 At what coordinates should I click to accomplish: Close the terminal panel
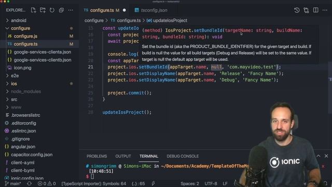tap(326, 156)
